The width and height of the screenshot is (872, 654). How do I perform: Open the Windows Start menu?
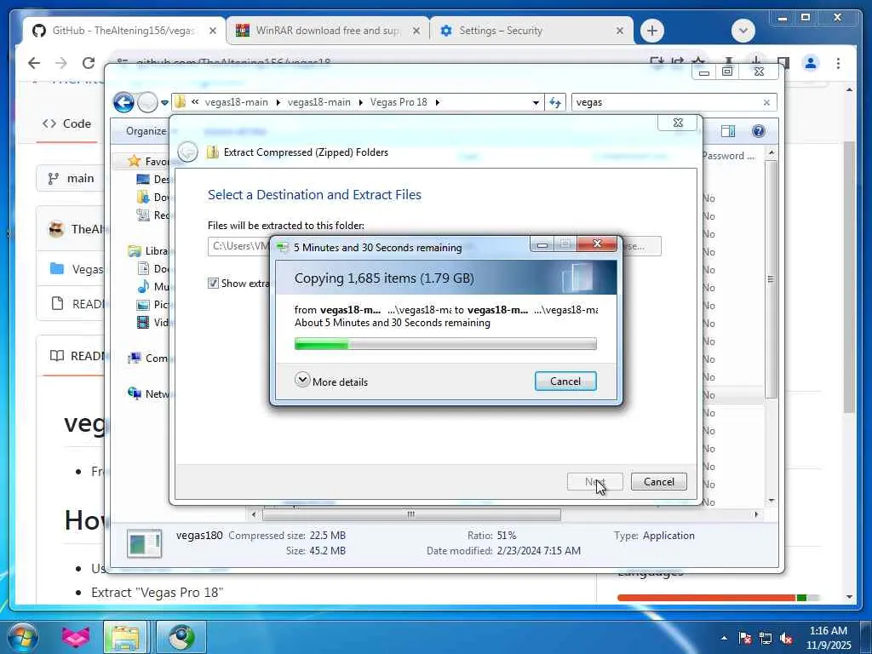[x=22, y=637]
